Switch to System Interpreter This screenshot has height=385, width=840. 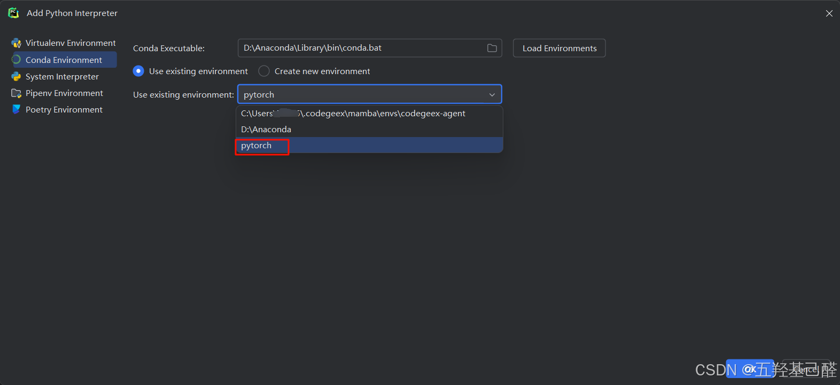pyautogui.click(x=63, y=76)
